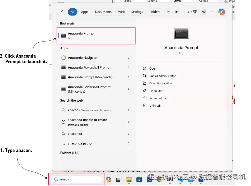Click the Run as administrator shield icon

[x=145, y=76]
